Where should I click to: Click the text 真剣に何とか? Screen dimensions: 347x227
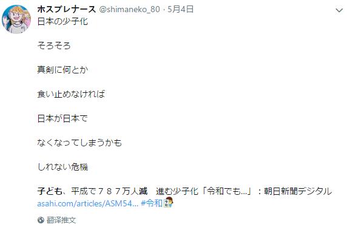pyautogui.click(x=62, y=70)
